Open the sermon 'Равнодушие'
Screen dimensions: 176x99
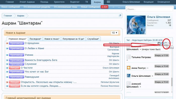[x=32, y=77]
